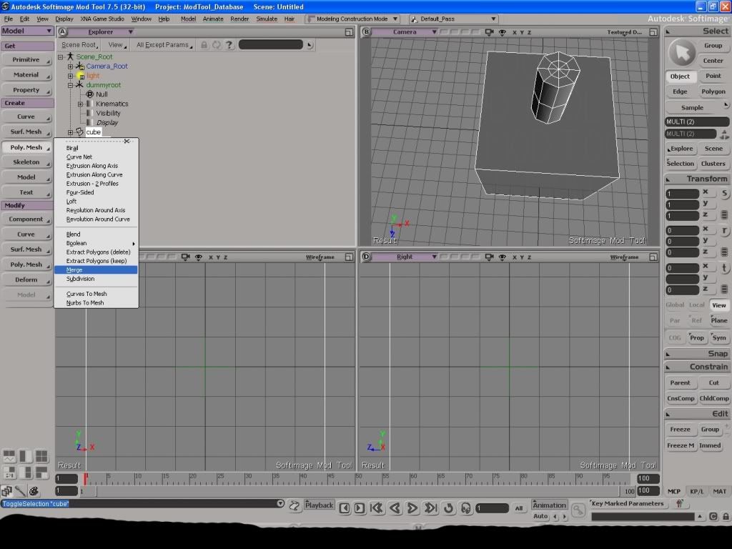
Task: Go to first frame button
Action: click(376, 508)
